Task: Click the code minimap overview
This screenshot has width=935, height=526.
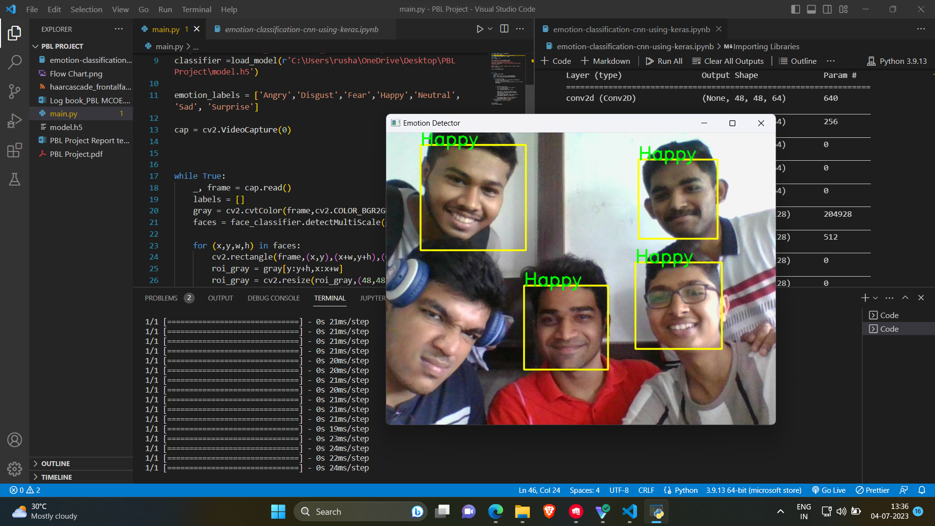Action: (x=507, y=79)
